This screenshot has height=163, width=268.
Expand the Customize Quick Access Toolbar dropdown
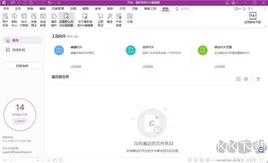(x=59, y=3)
